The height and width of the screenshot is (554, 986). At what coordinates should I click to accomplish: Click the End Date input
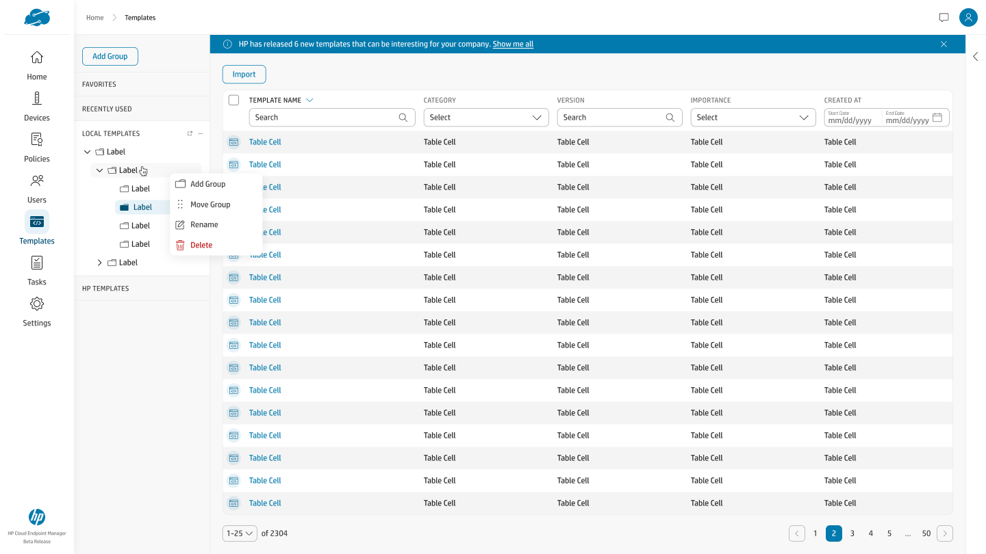[907, 118]
